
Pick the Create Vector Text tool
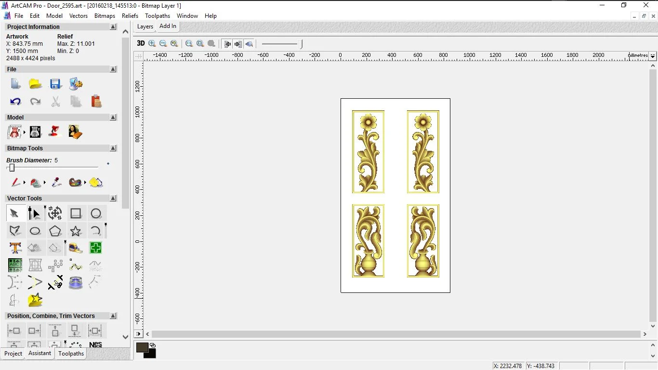click(15, 248)
